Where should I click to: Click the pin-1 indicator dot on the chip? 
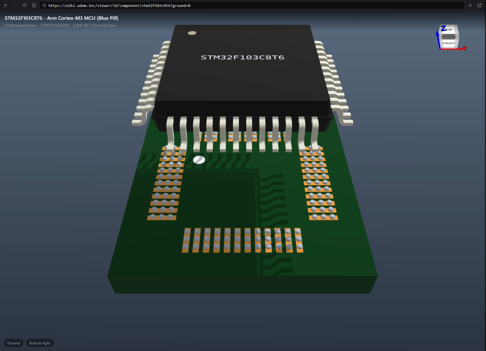(192, 33)
